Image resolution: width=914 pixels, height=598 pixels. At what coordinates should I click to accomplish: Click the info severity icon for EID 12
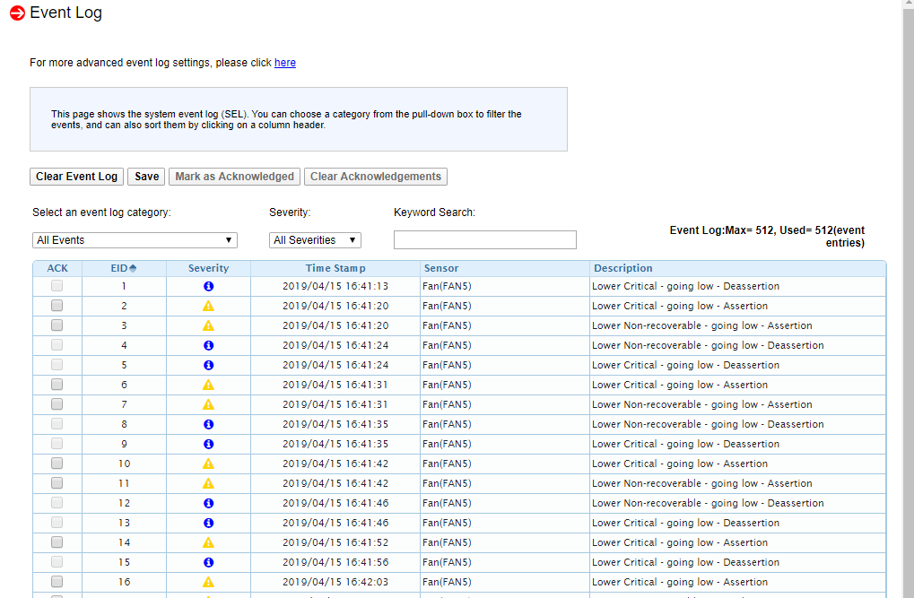click(208, 503)
